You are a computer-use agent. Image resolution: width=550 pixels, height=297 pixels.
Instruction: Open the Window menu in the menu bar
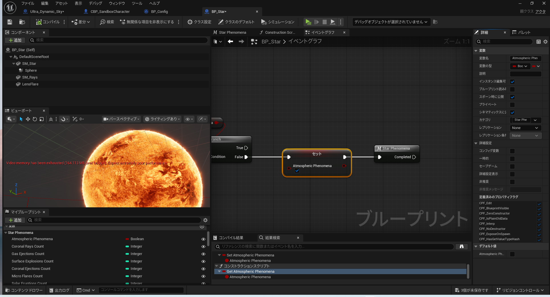coord(117,3)
